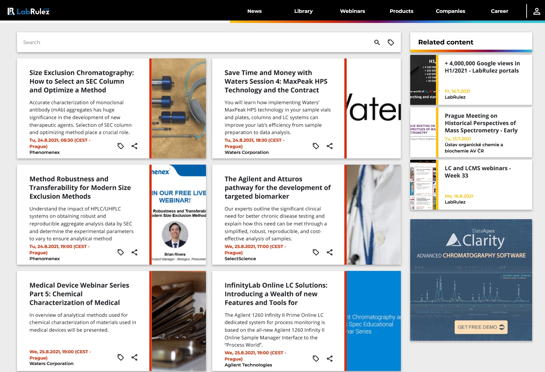
Task: Open the LabRulez logo home link
Action: (x=28, y=11)
